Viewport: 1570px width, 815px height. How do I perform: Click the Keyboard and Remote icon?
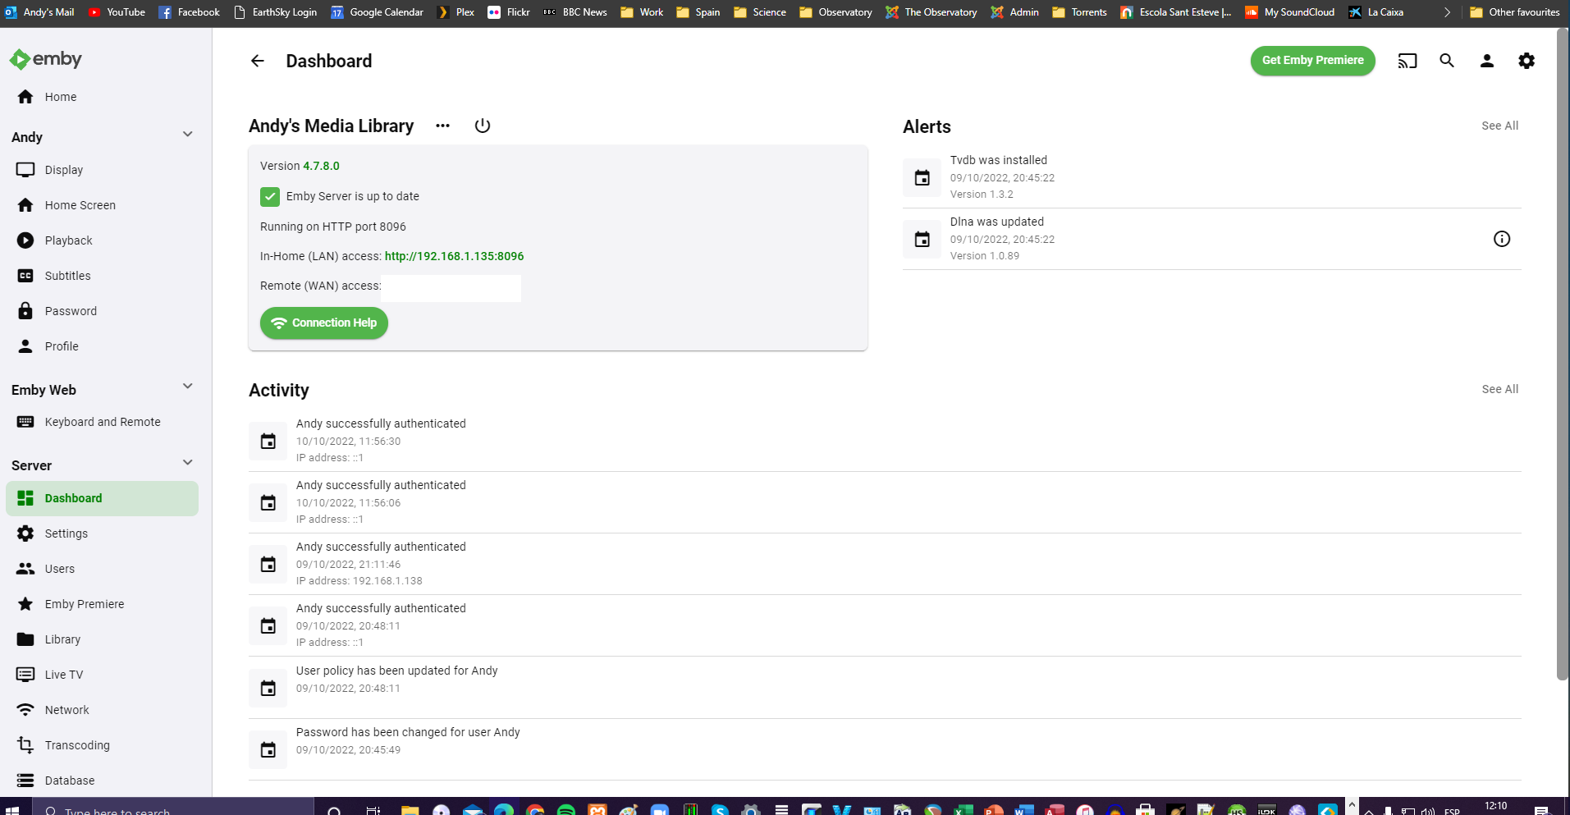point(25,422)
